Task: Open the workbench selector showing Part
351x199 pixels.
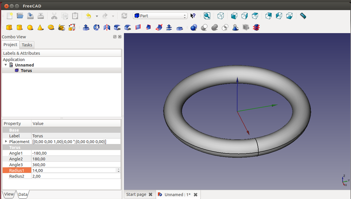Action: tap(160, 16)
